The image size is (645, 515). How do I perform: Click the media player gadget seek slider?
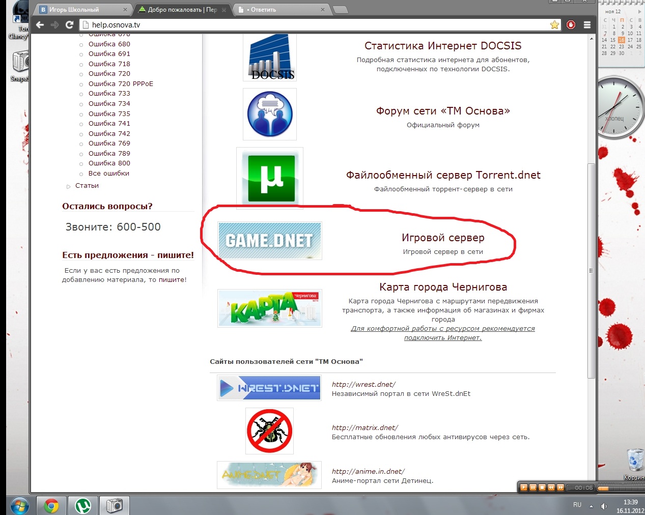(619, 488)
